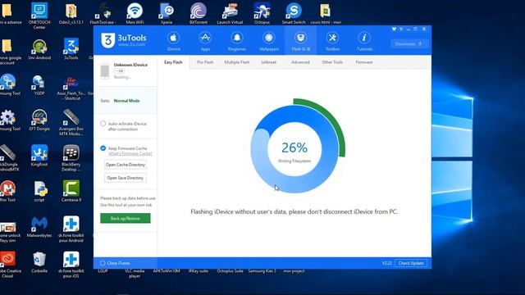Viewport: 525px width, 295px height.
Task: Open the Octopus desktop icon
Action: click(262, 14)
